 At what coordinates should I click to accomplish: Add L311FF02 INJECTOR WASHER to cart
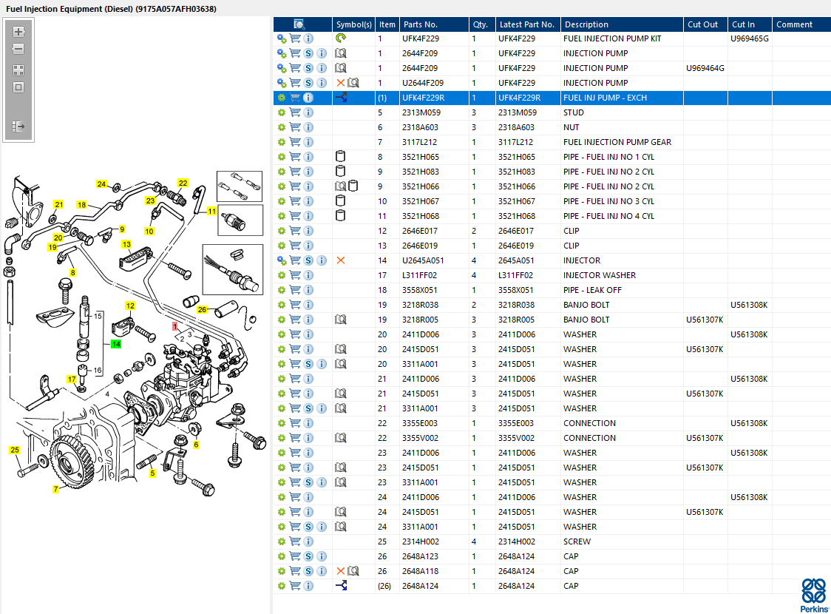(295, 276)
